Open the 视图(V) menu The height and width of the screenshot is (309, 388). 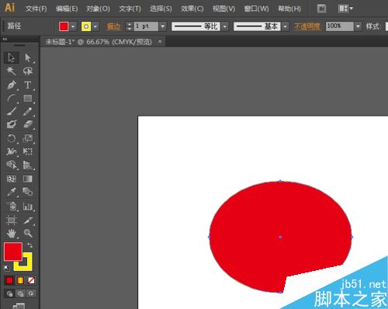point(223,9)
